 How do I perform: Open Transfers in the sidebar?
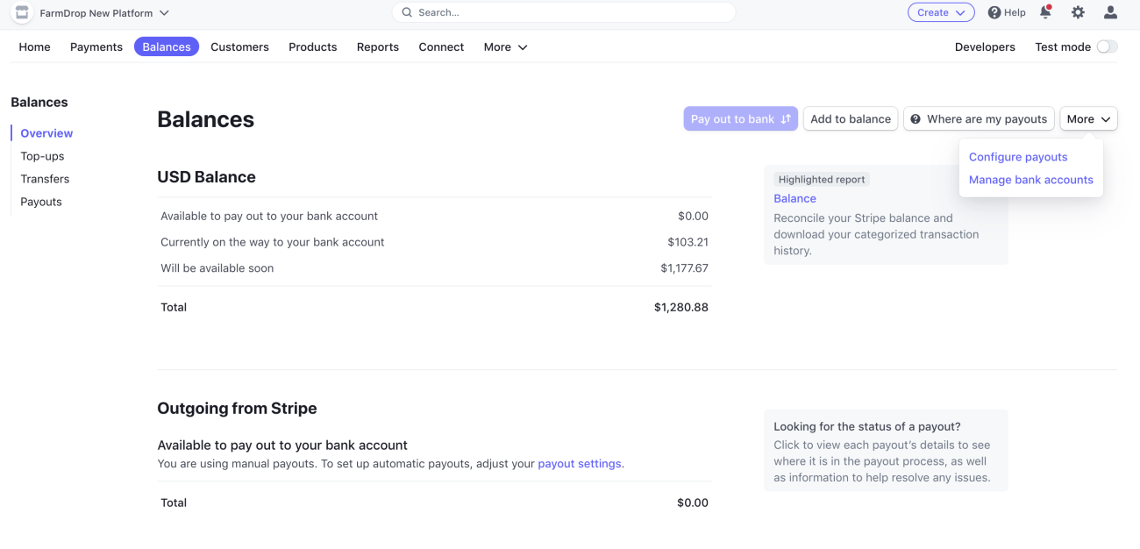(45, 179)
